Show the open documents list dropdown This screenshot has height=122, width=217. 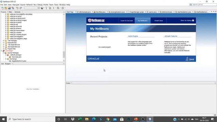[x=214, y=12]
